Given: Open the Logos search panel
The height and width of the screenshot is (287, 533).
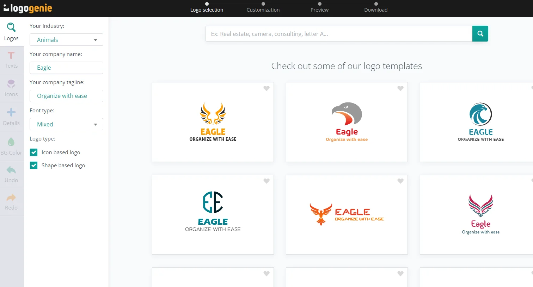Looking at the screenshot, I should pos(11,32).
